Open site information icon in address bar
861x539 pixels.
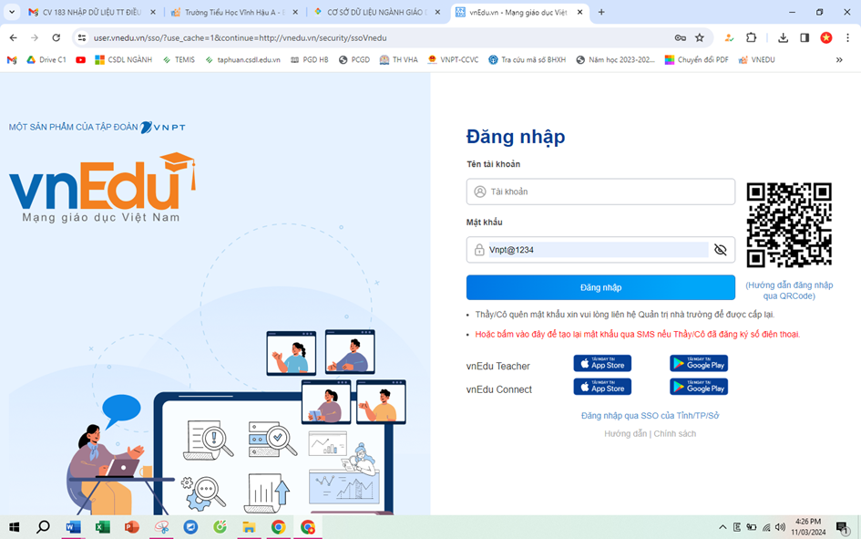[82, 37]
